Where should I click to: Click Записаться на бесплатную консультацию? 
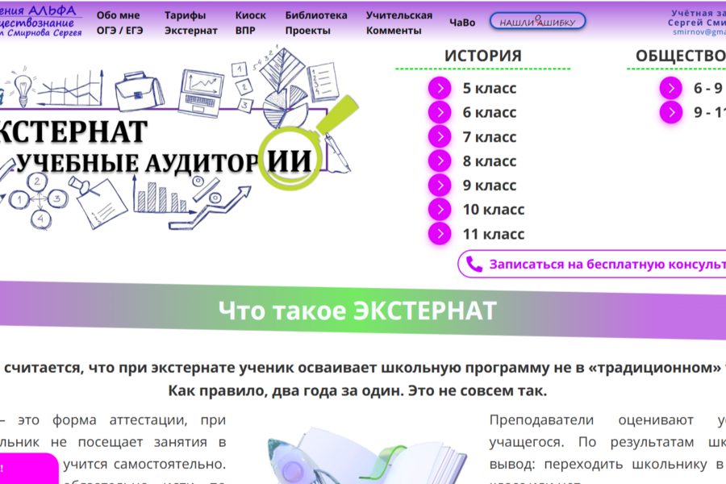tap(597, 264)
